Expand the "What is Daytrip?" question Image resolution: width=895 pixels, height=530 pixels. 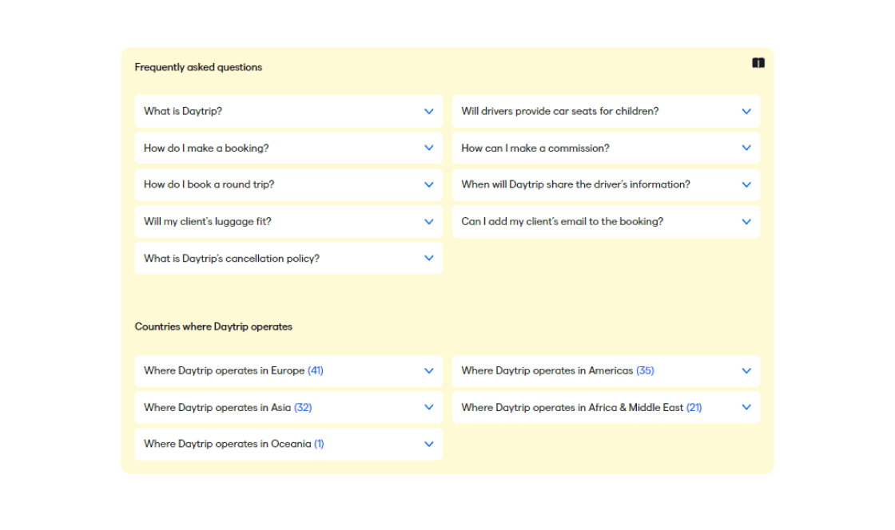point(288,111)
